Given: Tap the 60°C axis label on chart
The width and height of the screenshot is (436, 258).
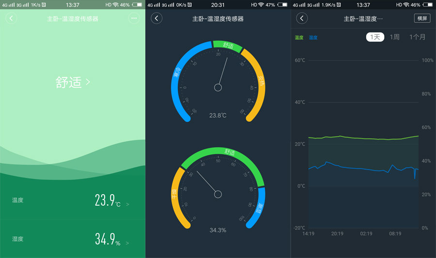Looking at the screenshot, I should click(300, 61).
